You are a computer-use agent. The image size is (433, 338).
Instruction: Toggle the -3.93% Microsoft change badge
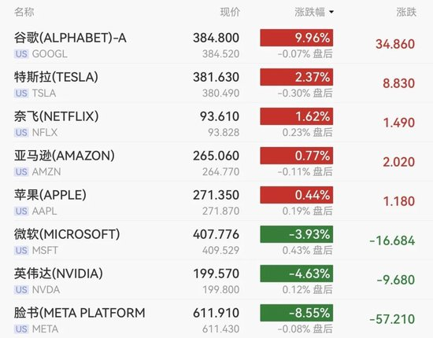[297, 234]
